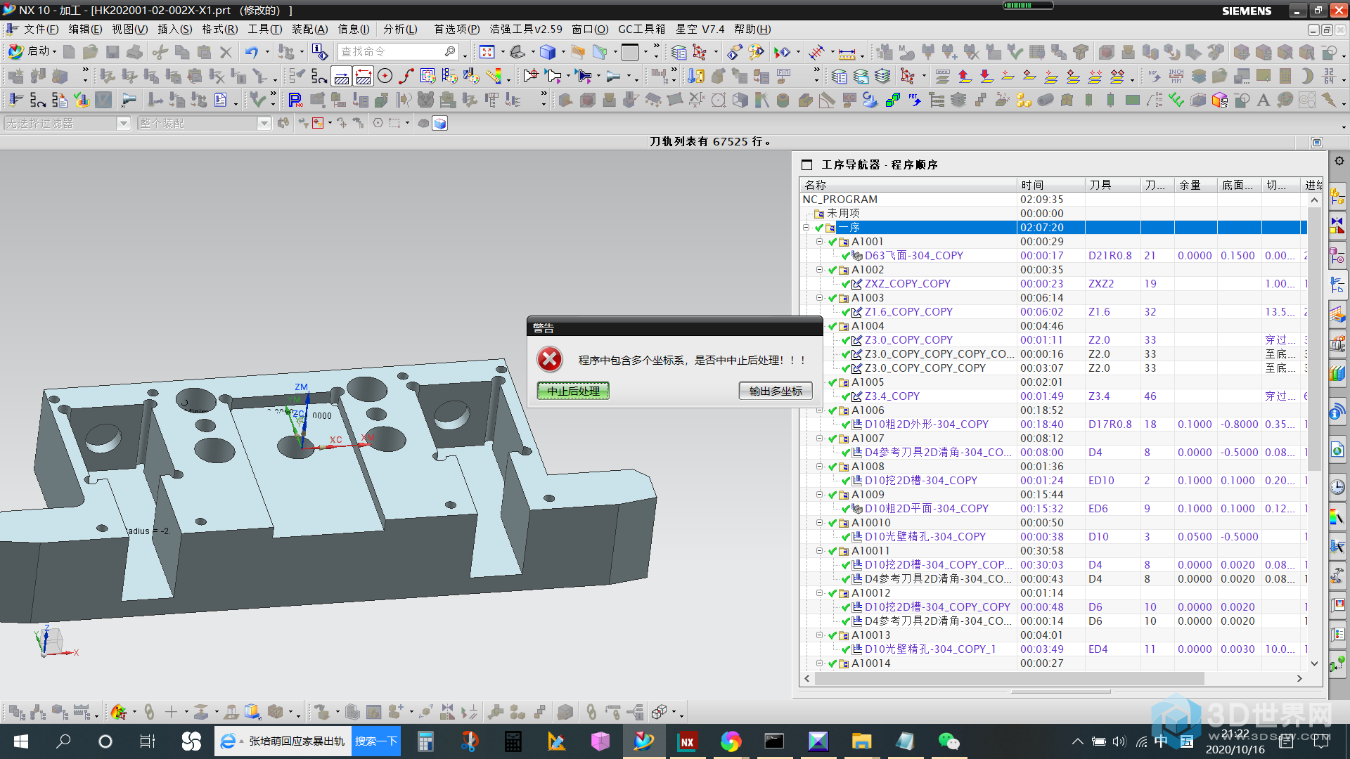The height and width of the screenshot is (759, 1350).
Task: Click the navigator scroll down arrow
Action: click(x=1313, y=663)
